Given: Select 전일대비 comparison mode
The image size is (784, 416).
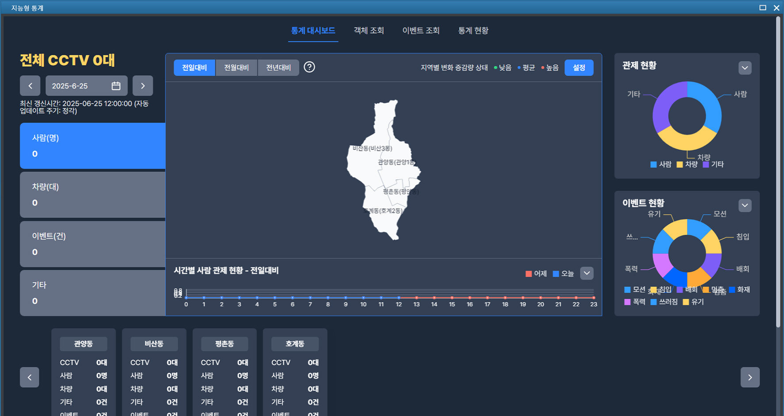Looking at the screenshot, I should coord(195,68).
